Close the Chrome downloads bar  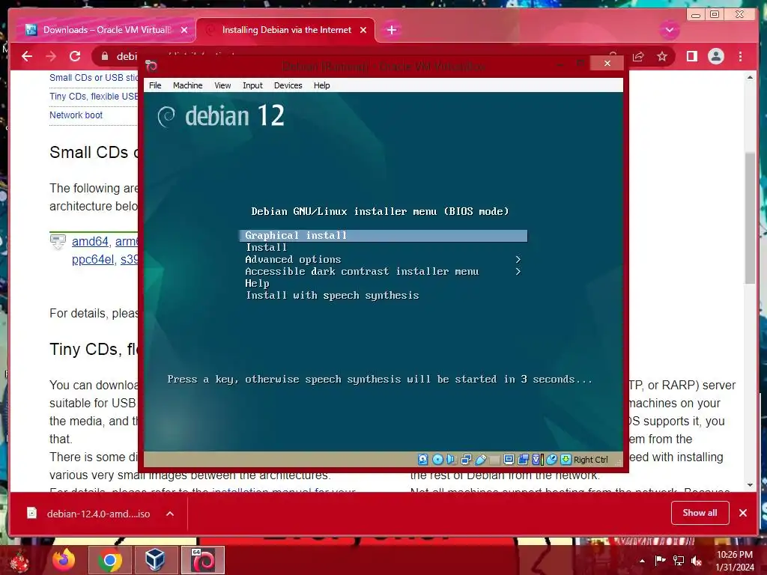pyautogui.click(x=742, y=512)
